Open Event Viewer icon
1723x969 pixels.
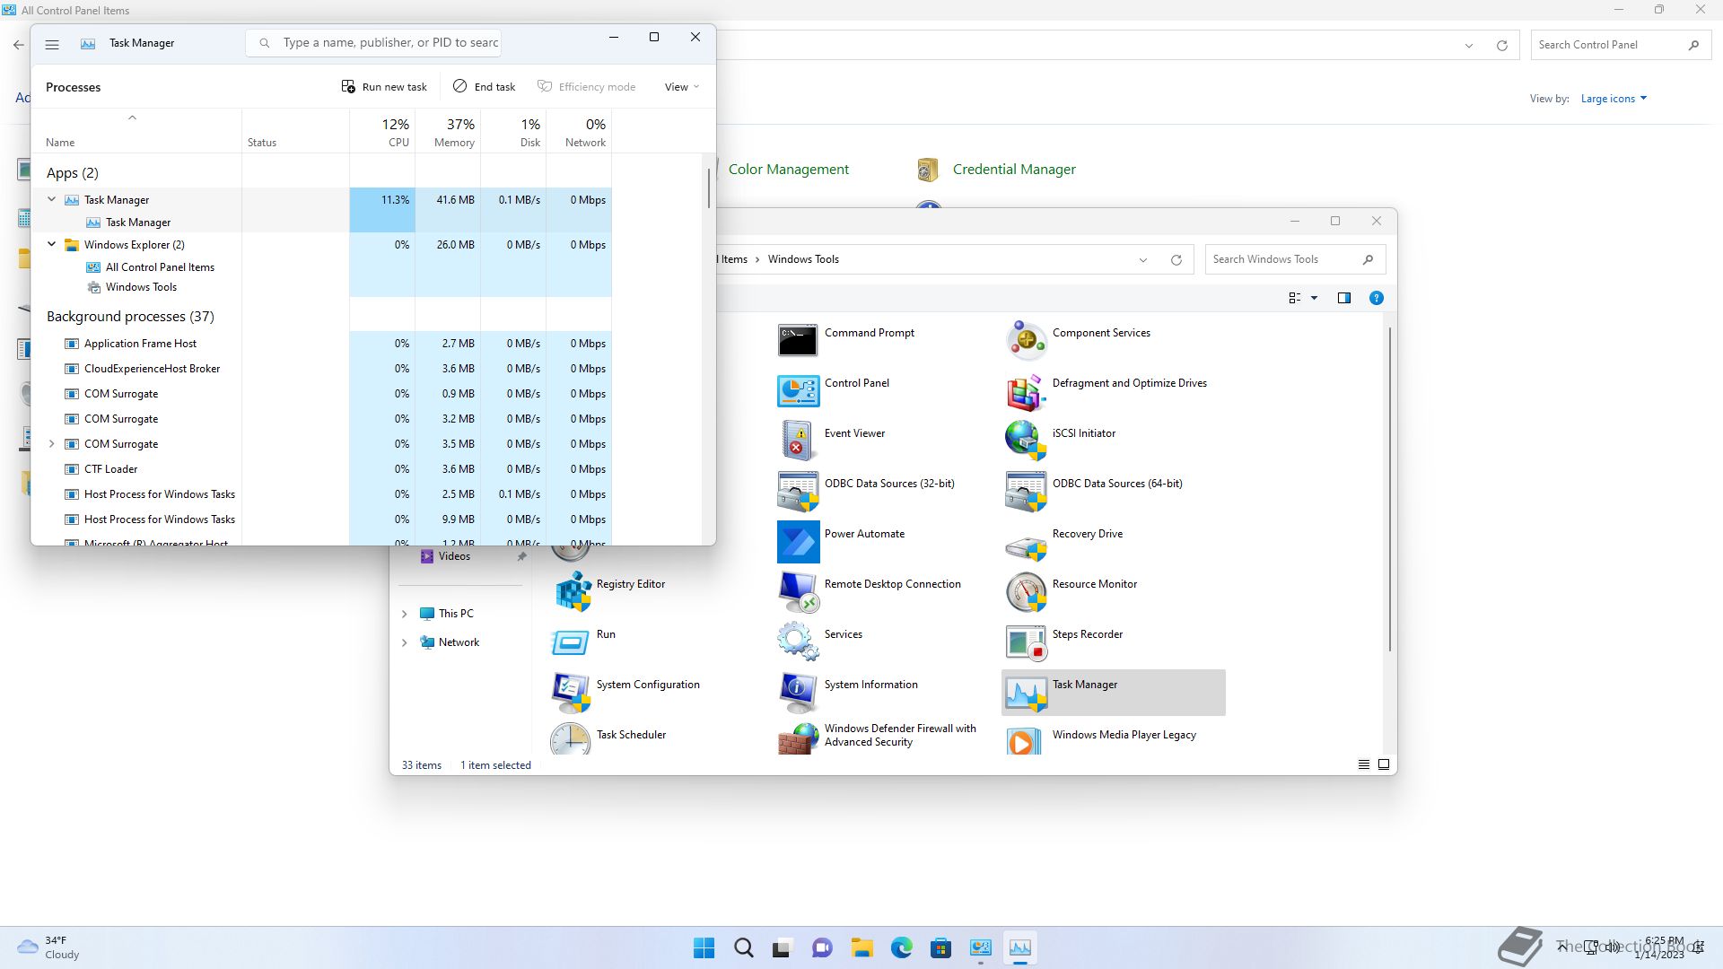click(x=797, y=441)
